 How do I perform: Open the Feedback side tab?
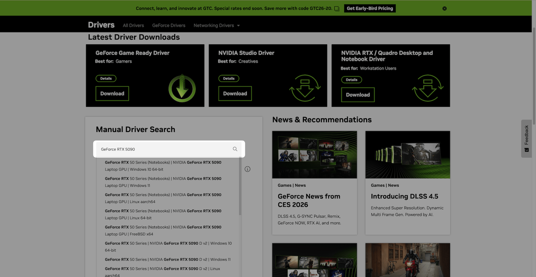click(527, 139)
